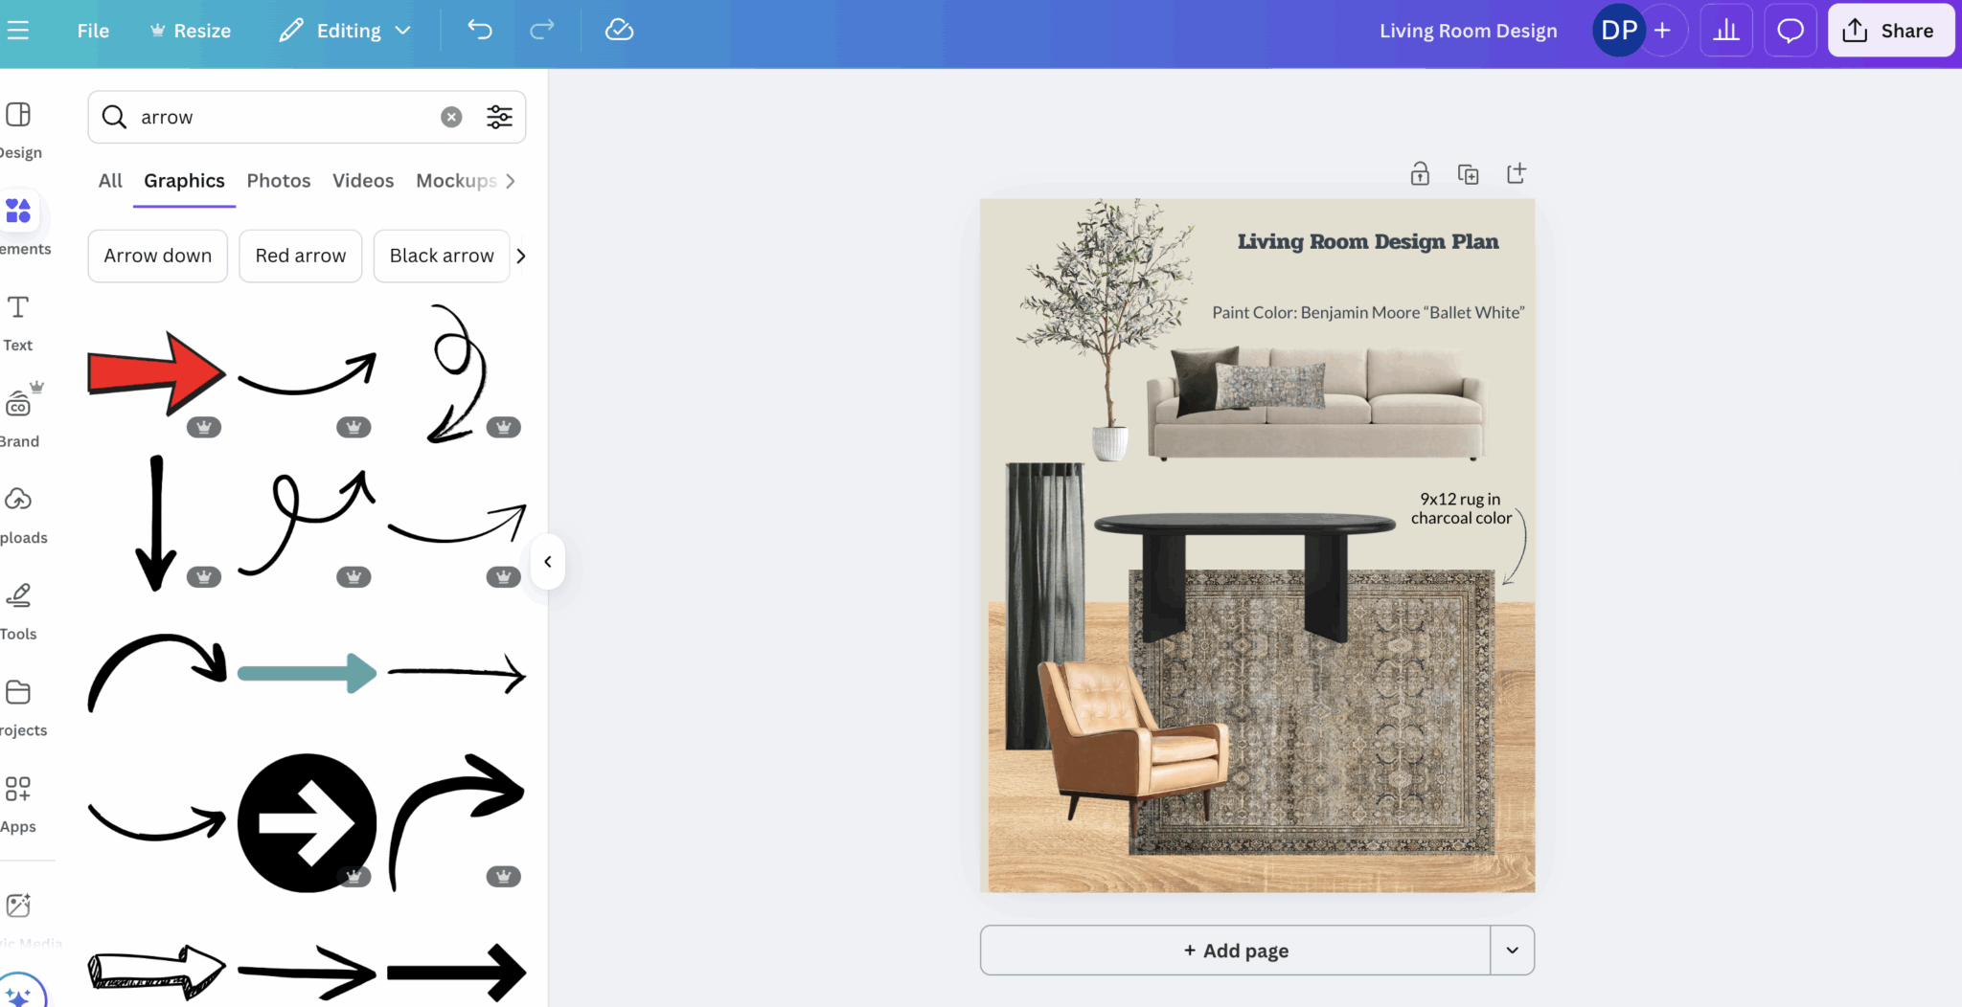Click the Arrow down suggestion chip
The image size is (1962, 1007).
[158, 256]
